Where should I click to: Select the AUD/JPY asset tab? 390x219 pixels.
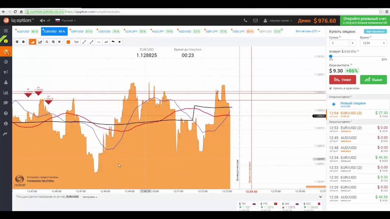[162, 31]
